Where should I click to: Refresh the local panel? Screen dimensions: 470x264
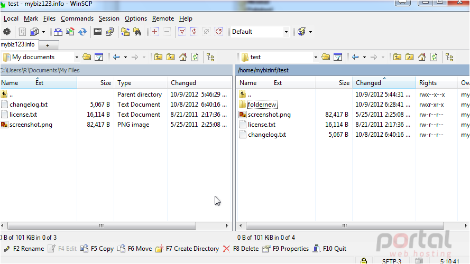tap(195, 57)
